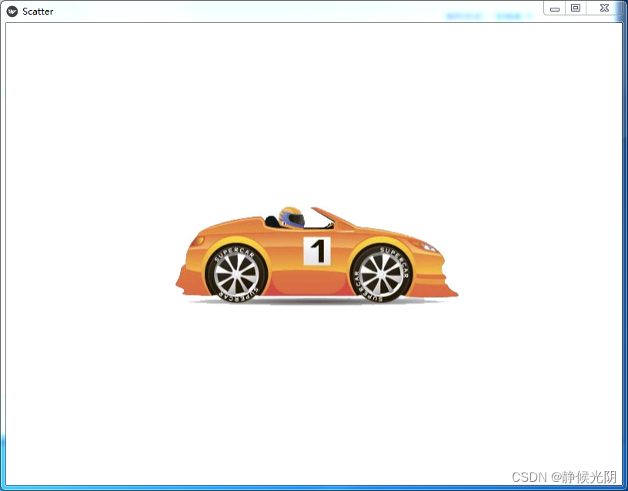Click the Kivy logo icon in the title bar
The width and height of the screenshot is (628, 491).
[11, 11]
